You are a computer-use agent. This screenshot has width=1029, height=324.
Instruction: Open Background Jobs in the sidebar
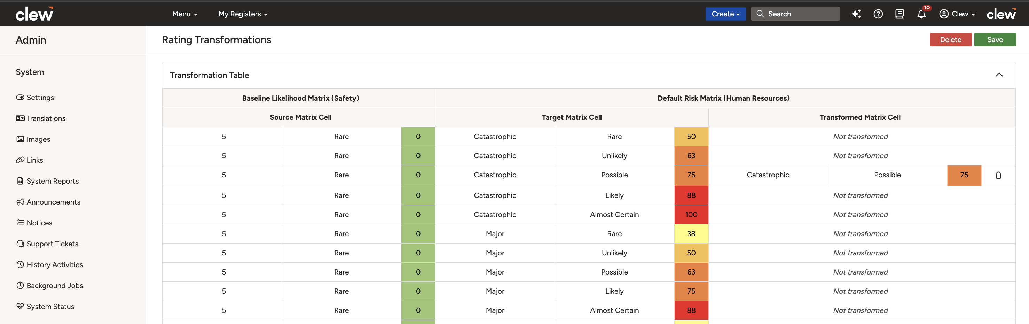[55, 285]
